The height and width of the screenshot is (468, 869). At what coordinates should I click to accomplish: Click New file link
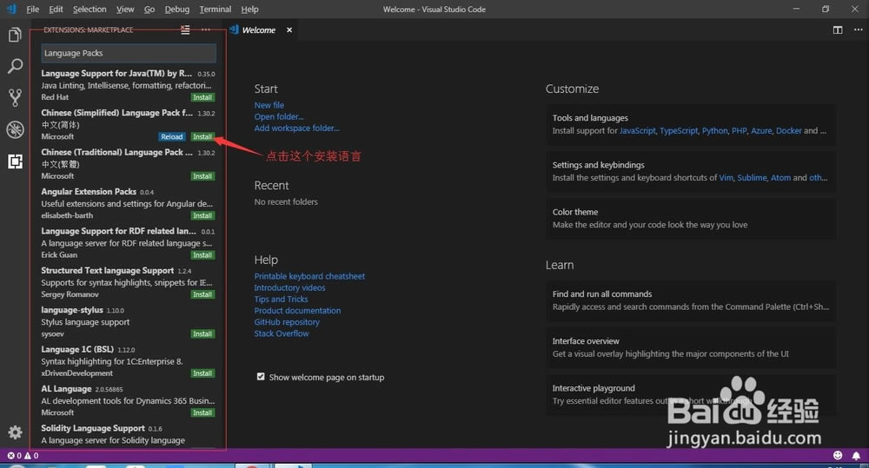tap(269, 105)
